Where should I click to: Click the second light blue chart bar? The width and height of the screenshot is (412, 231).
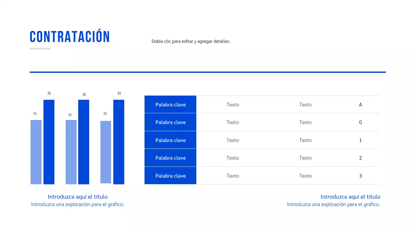pyautogui.click(x=71, y=152)
